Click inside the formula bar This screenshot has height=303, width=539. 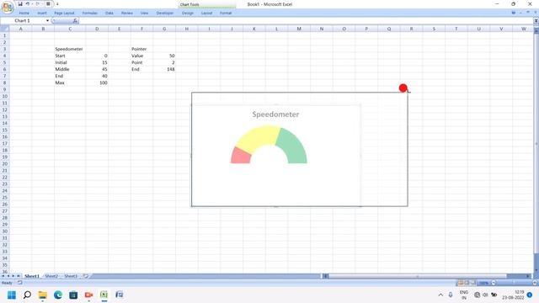(x=306, y=20)
